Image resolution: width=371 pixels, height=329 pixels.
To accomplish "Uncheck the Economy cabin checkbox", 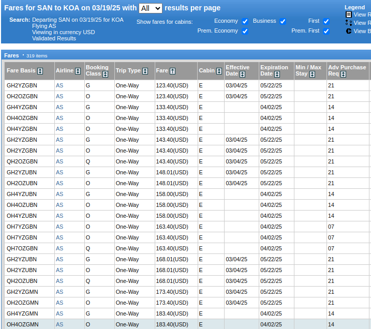I will [245, 21].
